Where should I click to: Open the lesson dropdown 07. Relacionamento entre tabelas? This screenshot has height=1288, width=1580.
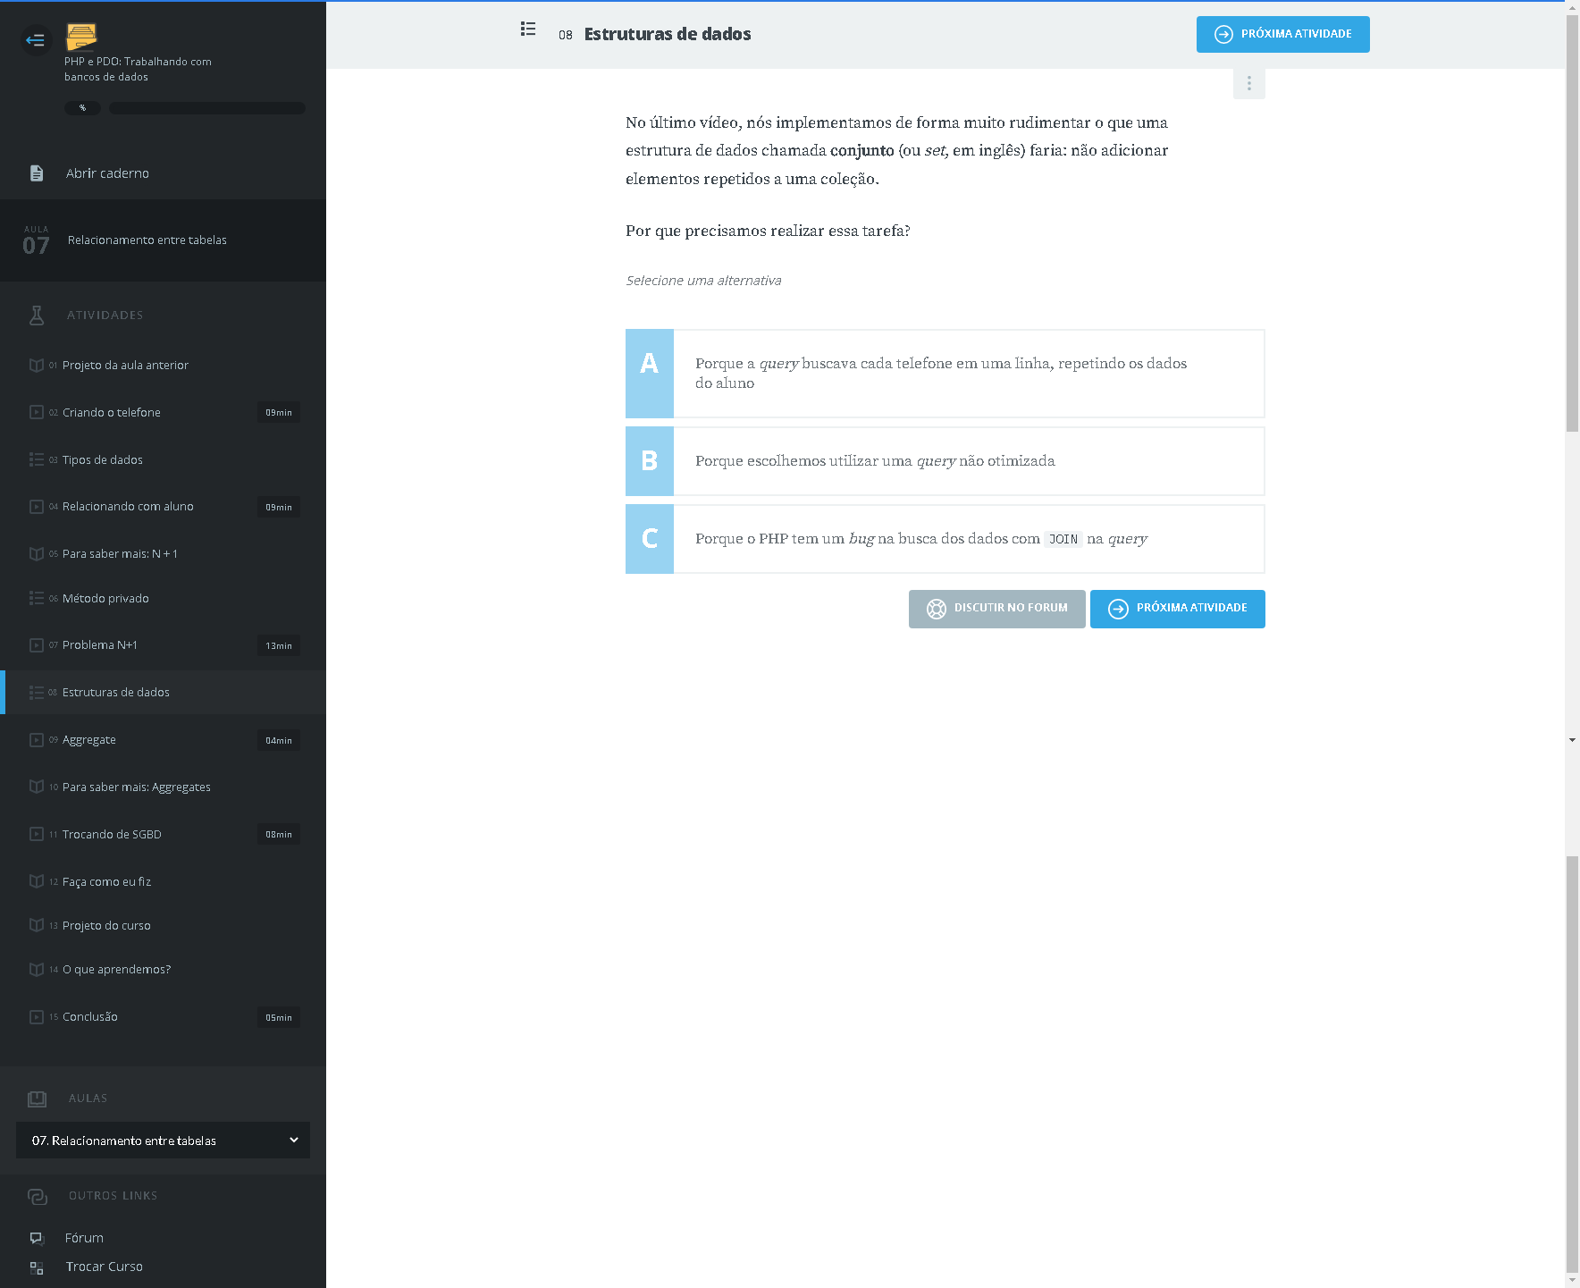[x=163, y=1141]
